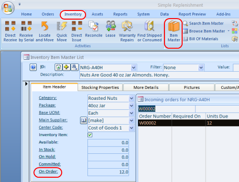The height and width of the screenshot is (182, 239).
Task: Open Locate and Move tool
Action: tap(44, 32)
